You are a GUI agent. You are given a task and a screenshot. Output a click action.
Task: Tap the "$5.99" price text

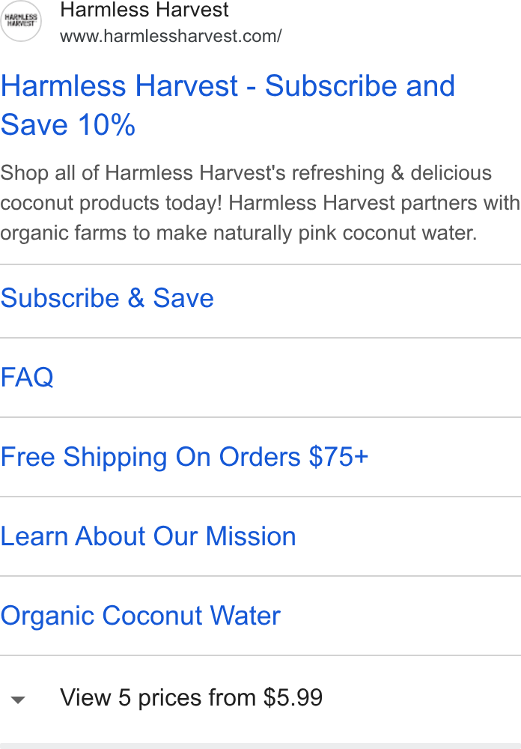pos(293,697)
